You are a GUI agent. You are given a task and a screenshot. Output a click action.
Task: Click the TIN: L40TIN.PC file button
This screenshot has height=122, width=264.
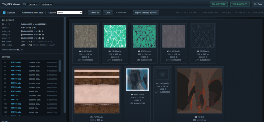pos(218,4)
